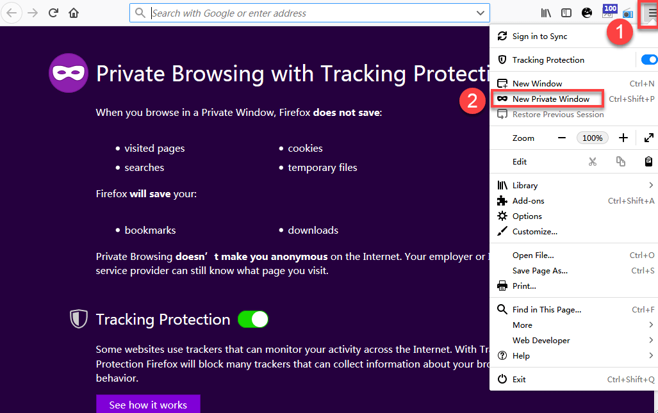Focus the Search with Google address field

[x=309, y=13]
